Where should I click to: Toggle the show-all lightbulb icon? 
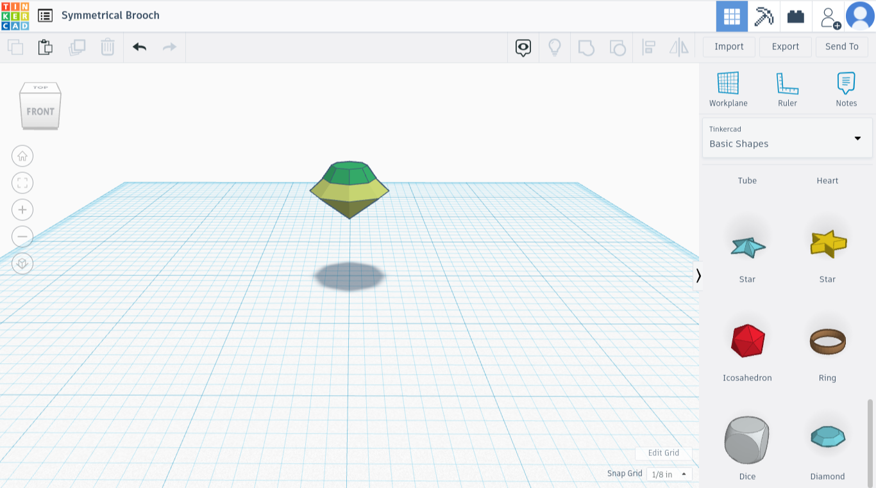tap(555, 47)
